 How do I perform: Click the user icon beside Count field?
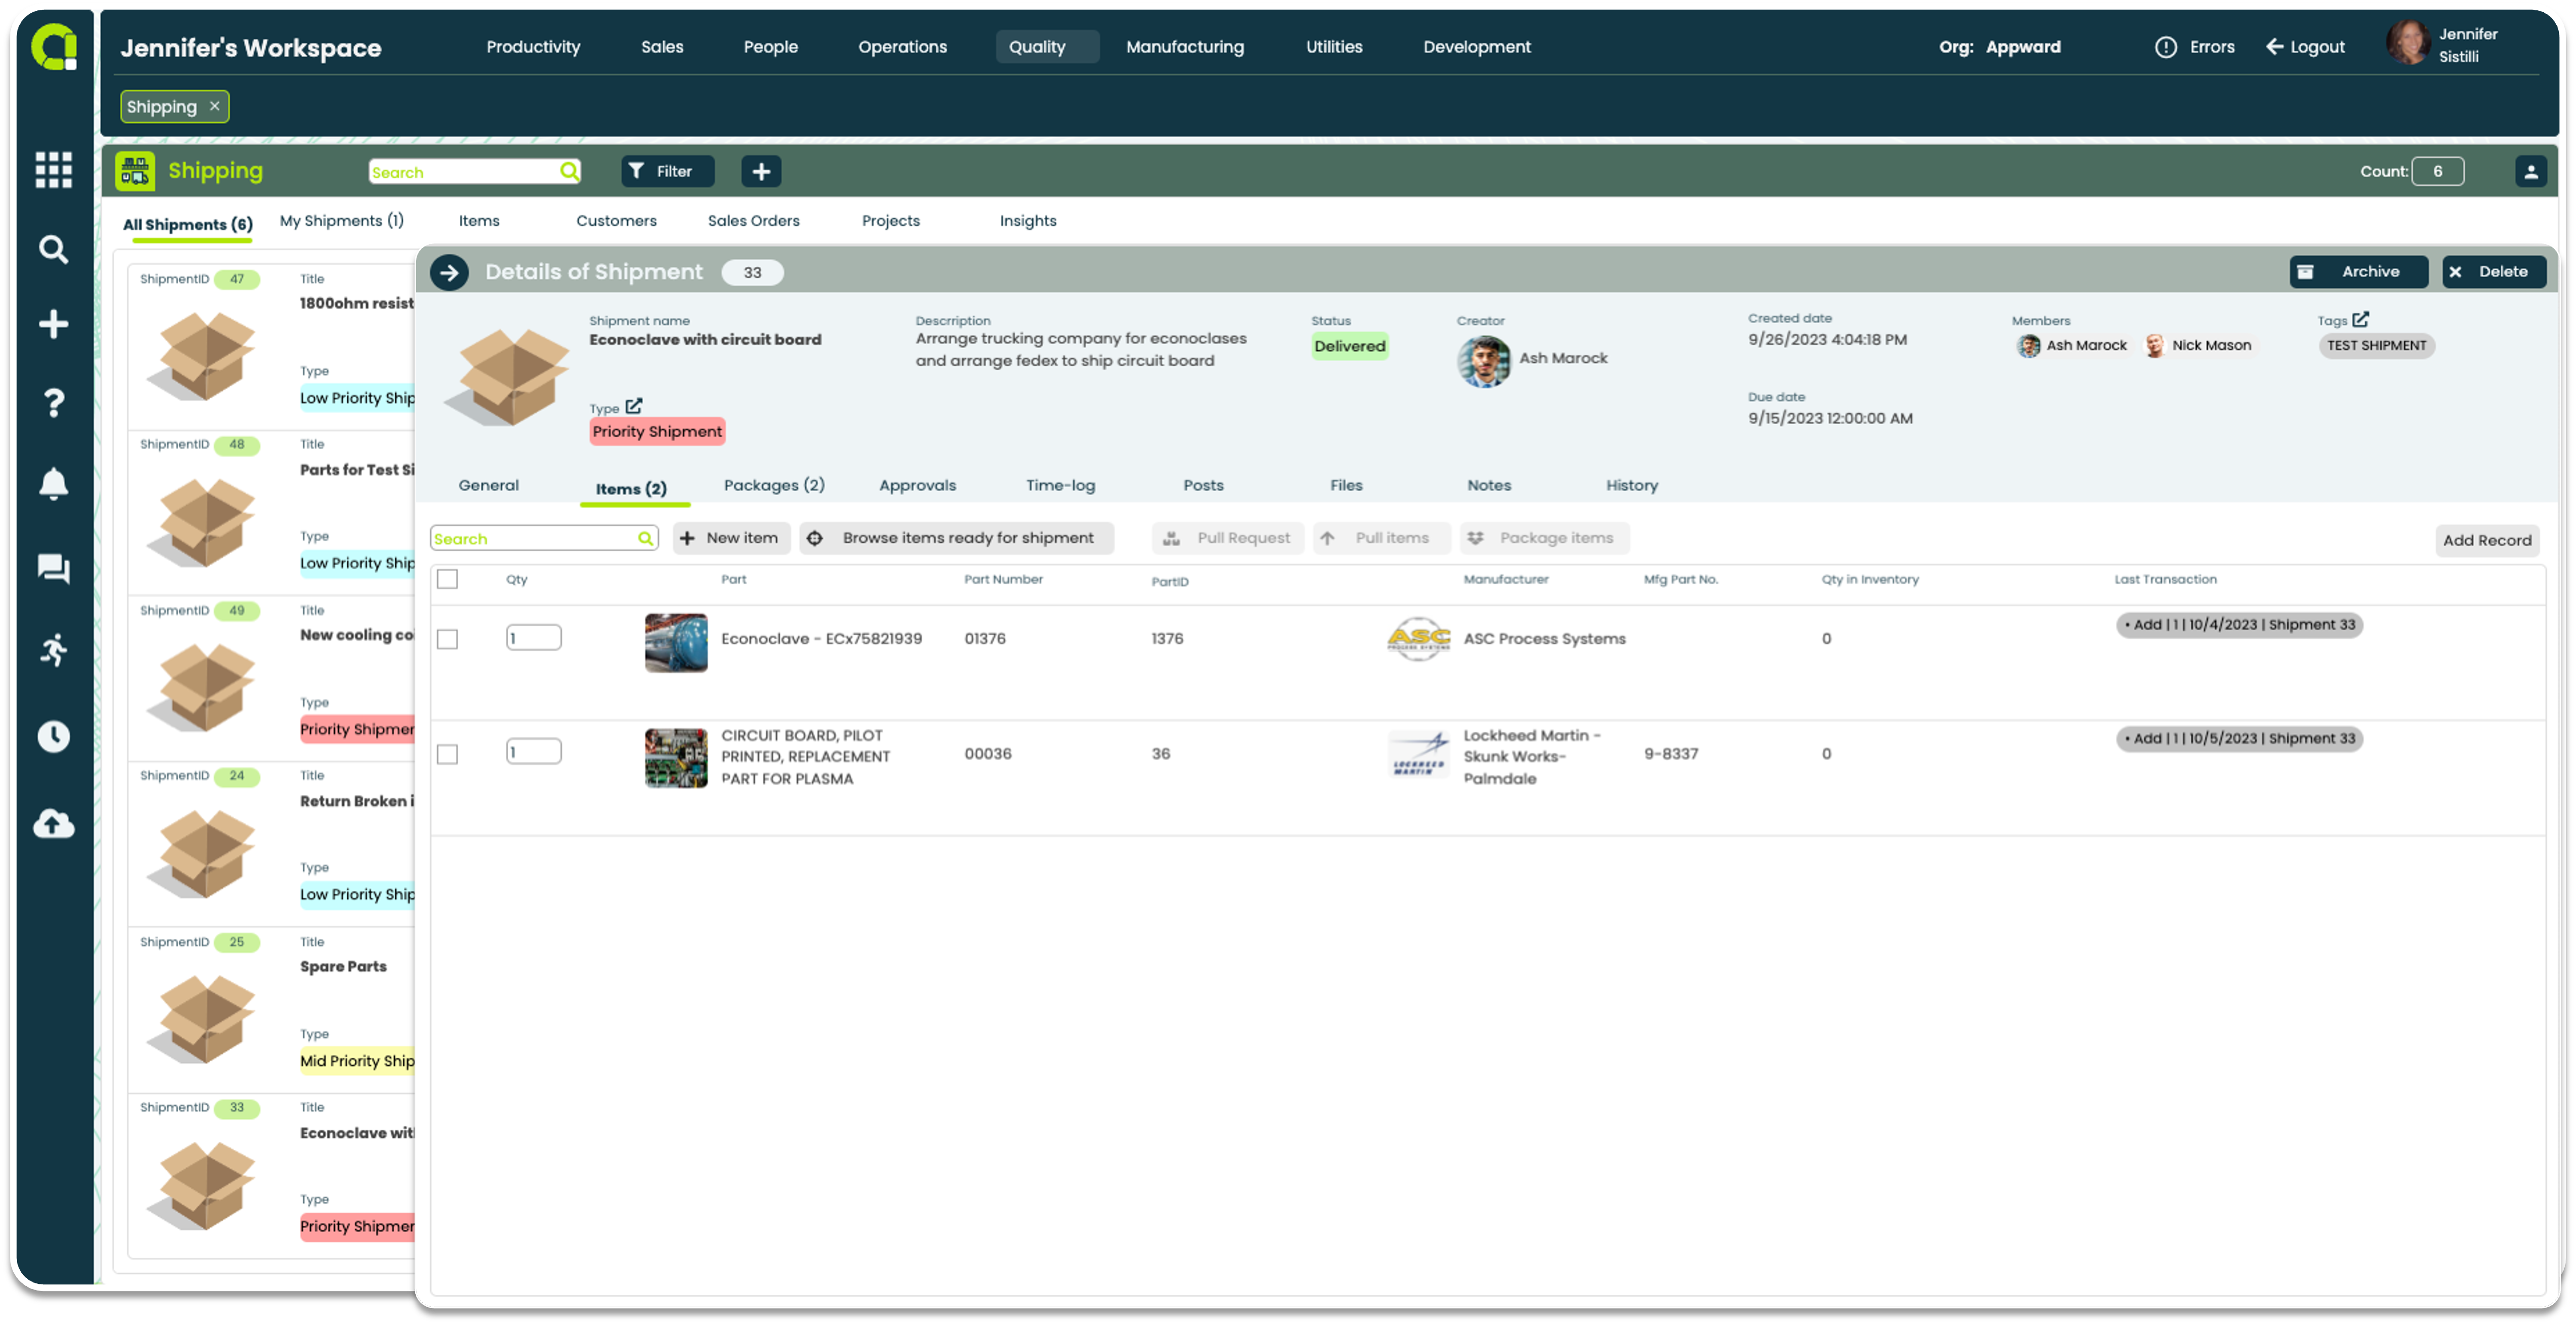[x=2530, y=171]
